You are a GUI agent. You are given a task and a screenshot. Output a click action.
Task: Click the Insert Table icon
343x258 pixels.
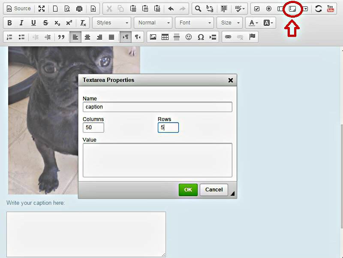click(x=165, y=37)
